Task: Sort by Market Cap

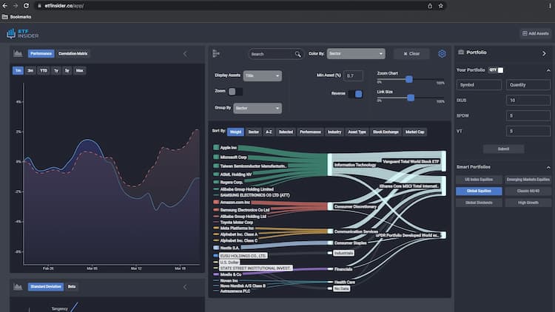Action: [414, 132]
